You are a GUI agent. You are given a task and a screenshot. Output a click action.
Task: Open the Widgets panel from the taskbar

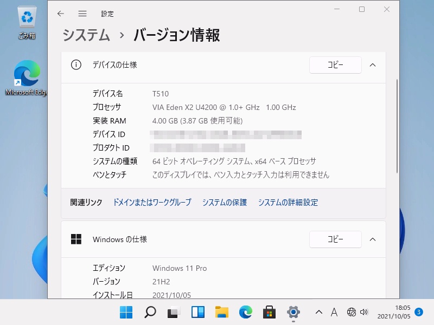coord(198,313)
